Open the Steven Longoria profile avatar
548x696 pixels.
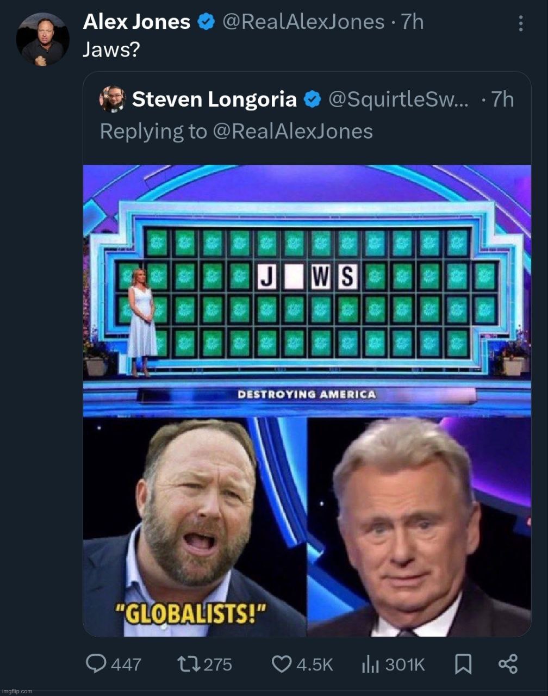(113, 99)
